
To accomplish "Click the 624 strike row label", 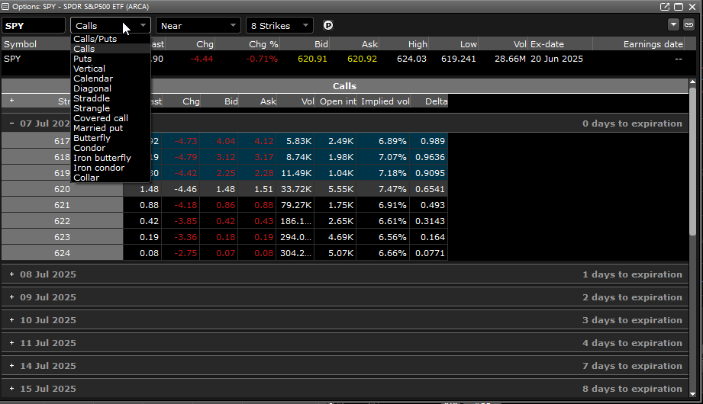I will (63, 253).
